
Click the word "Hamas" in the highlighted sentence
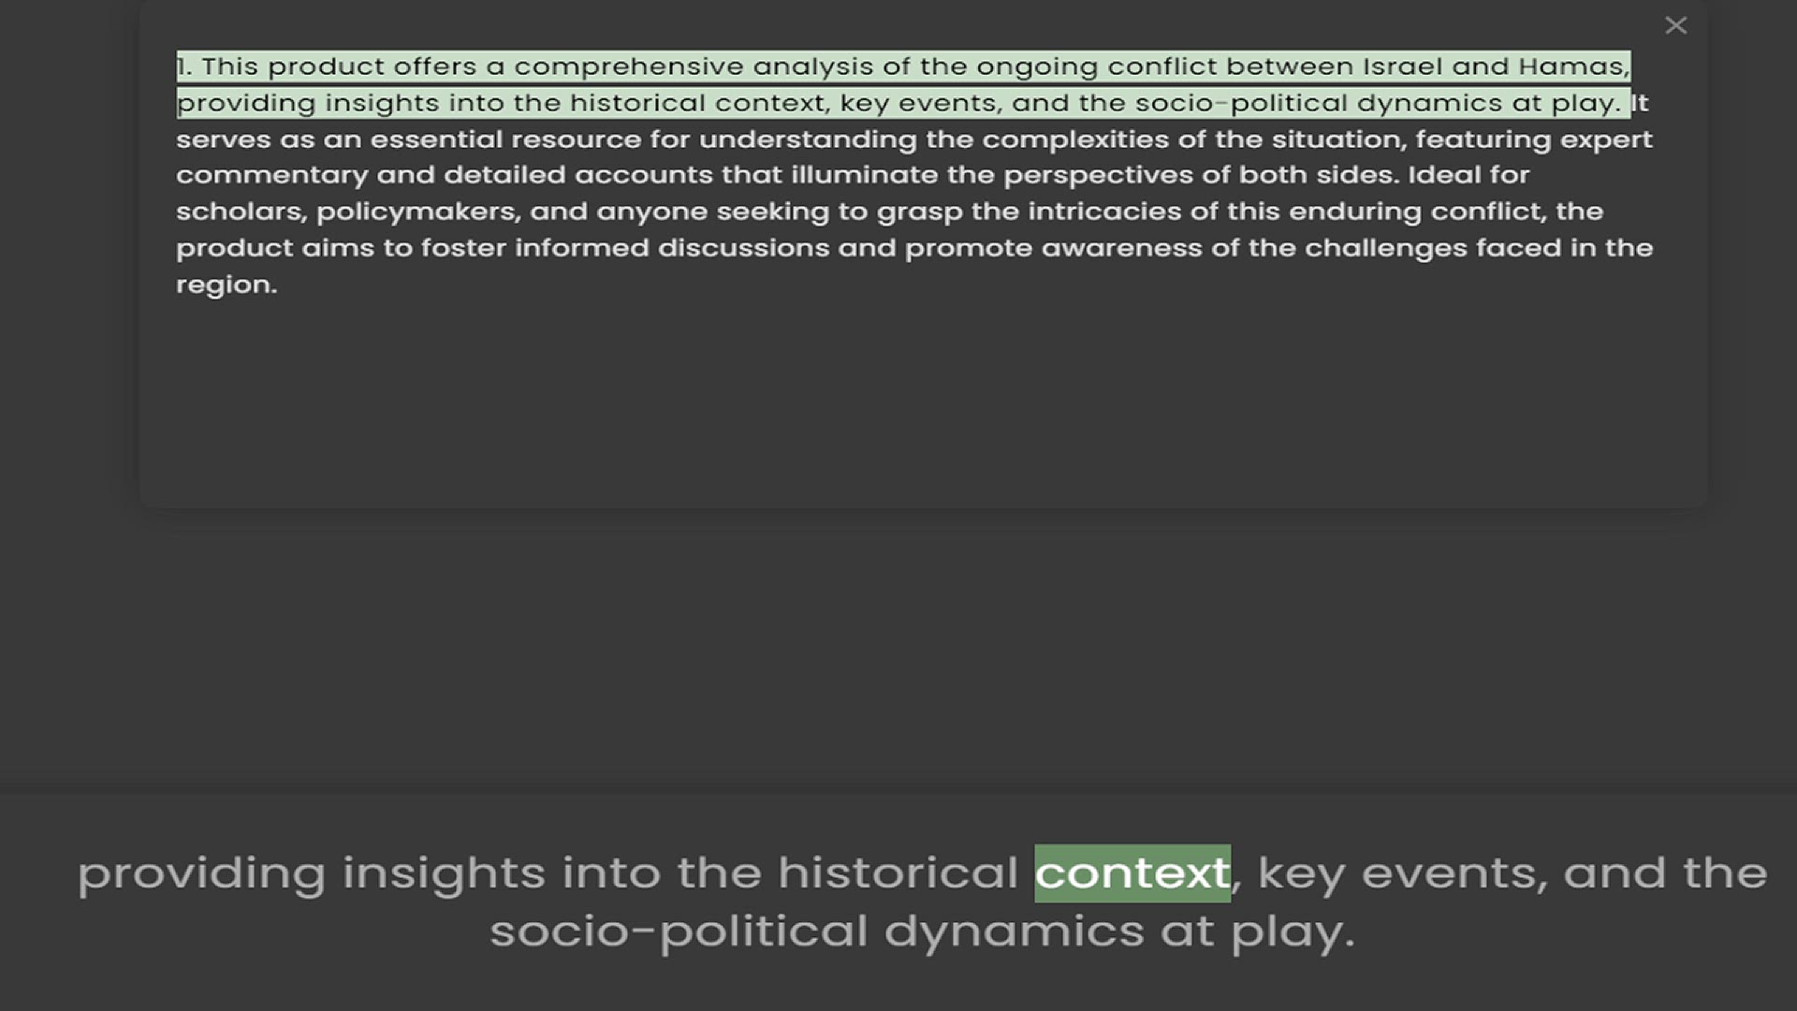coord(1571,66)
